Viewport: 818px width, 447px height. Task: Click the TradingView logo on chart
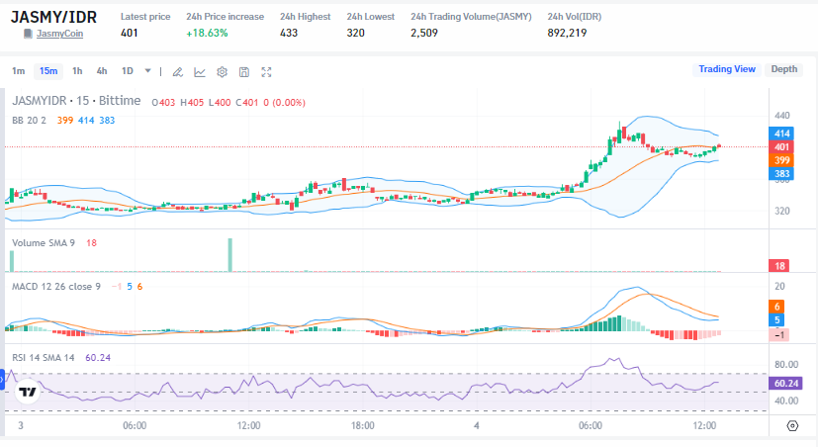click(28, 392)
